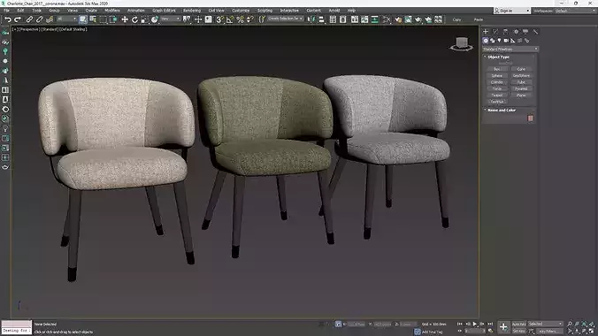The width and height of the screenshot is (598, 336).
Task: Click the Set Key button
Action: click(518, 331)
